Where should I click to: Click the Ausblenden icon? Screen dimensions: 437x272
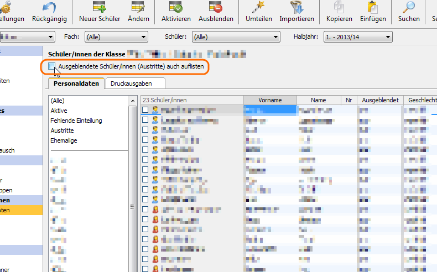[x=216, y=8]
